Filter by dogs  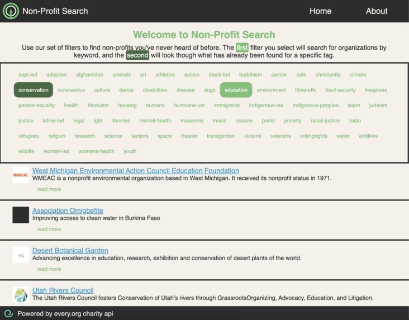coord(210,90)
